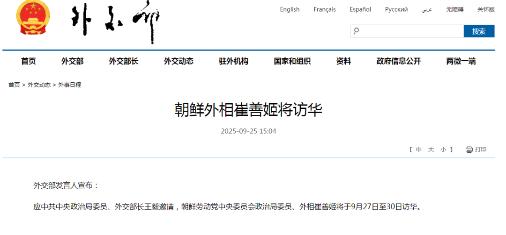Click the date 2025-09-25 15:04
This screenshot has width=506, height=235.
(x=248, y=131)
